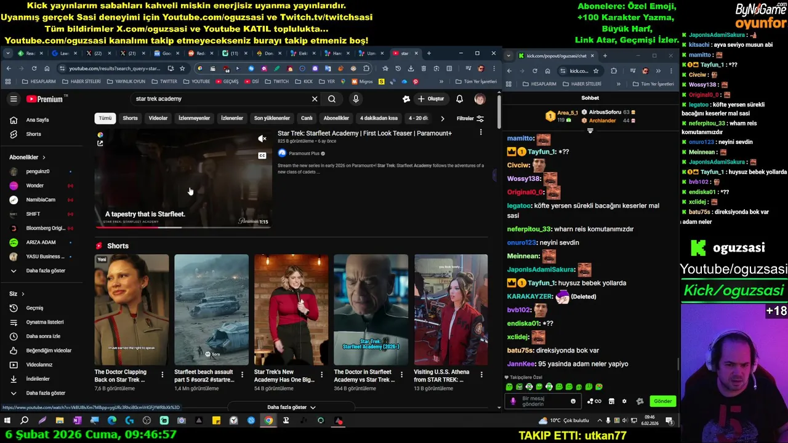Expand more Shorts with Daha fazla göster

[291, 407]
